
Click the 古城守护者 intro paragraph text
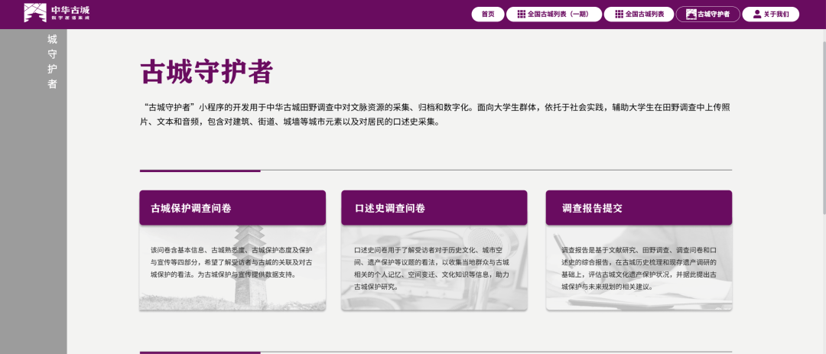pos(436,114)
